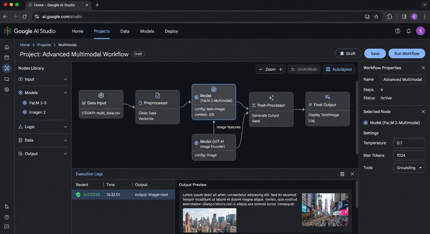Open the calendar-style sidebar icon below Home
Screen dimensions: 430x234
point(7,58)
